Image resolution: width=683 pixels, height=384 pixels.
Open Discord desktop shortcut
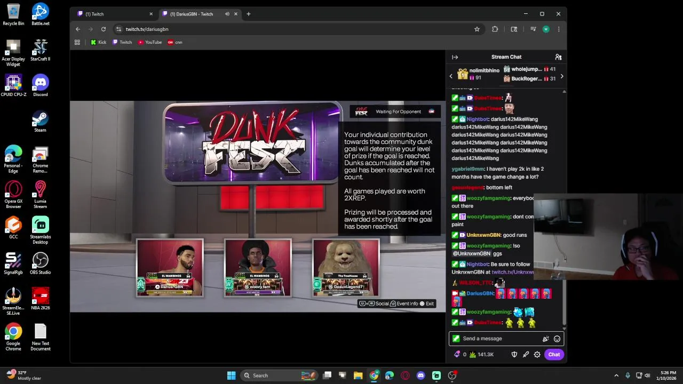tap(41, 86)
